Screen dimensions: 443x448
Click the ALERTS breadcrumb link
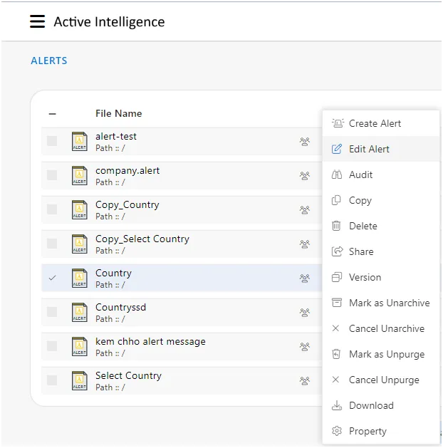49,61
